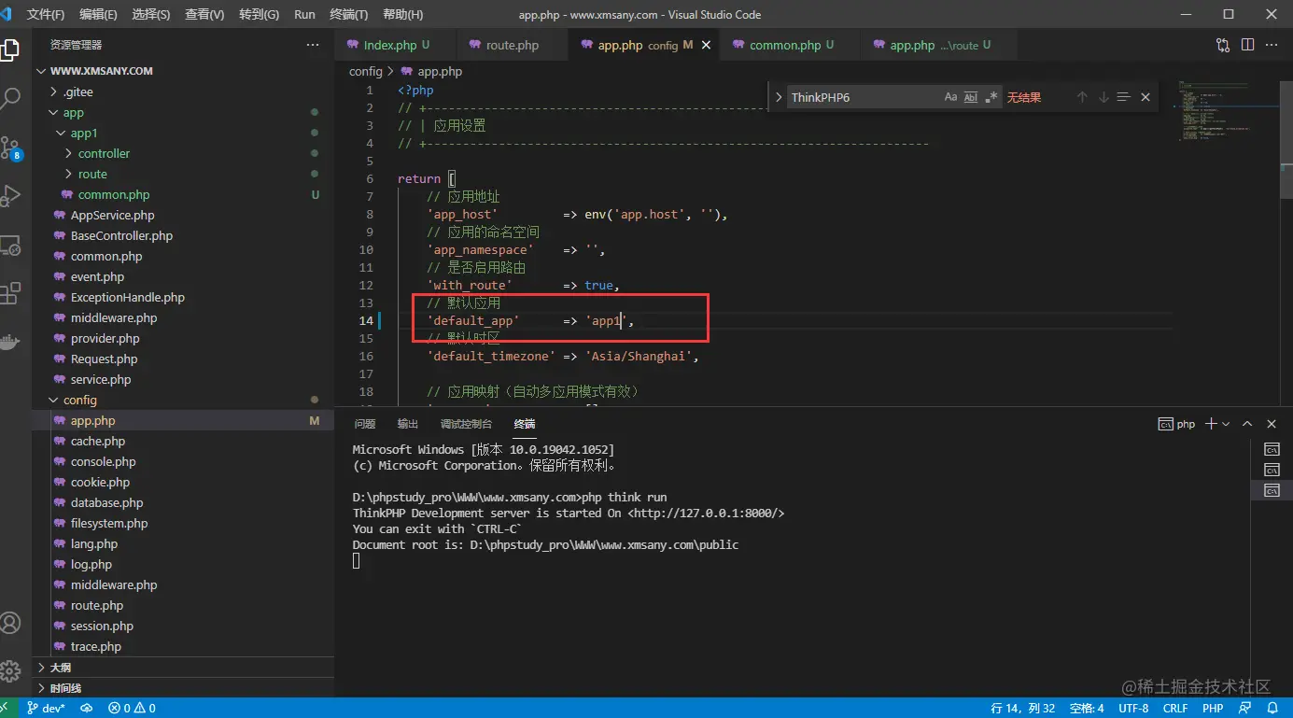This screenshot has width=1293, height=718.
Task: Close the terminal panel
Action: 1272,424
